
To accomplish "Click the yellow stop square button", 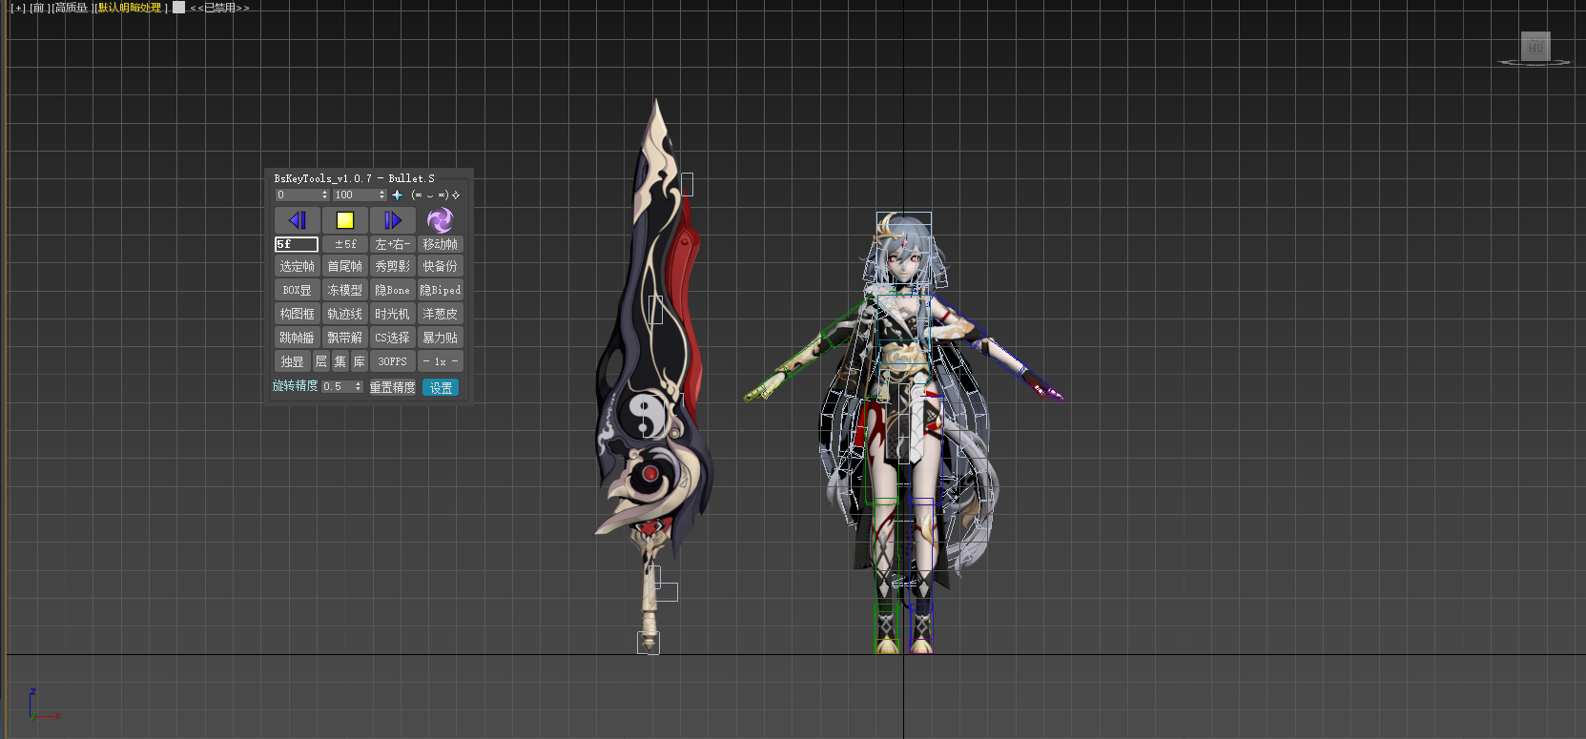I will 345,220.
